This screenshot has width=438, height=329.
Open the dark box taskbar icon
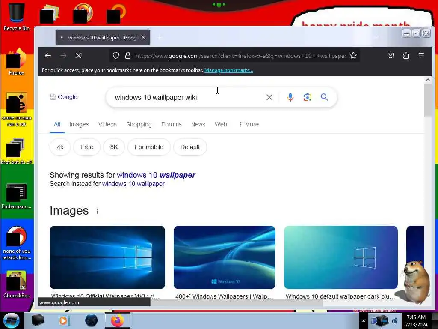[x=38, y=320]
